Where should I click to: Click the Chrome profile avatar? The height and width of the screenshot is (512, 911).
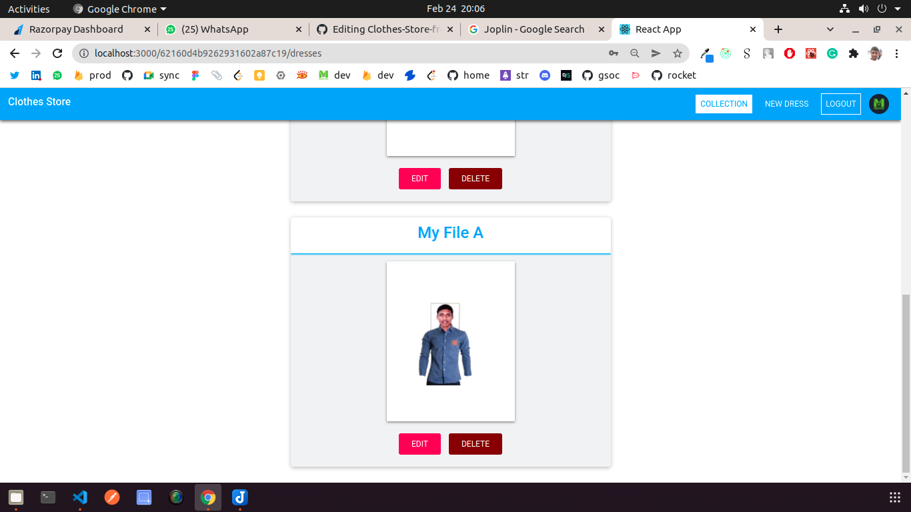tap(875, 53)
